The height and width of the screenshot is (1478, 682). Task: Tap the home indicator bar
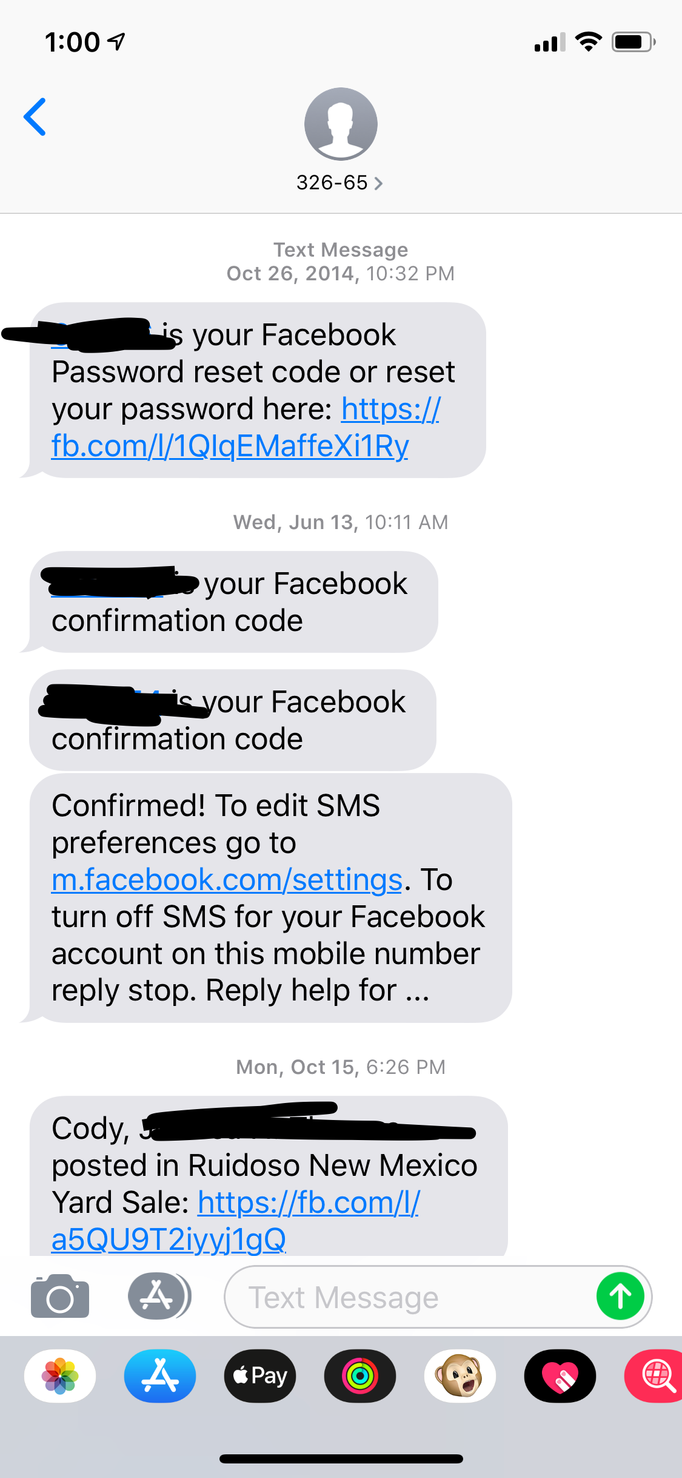tap(341, 1459)
